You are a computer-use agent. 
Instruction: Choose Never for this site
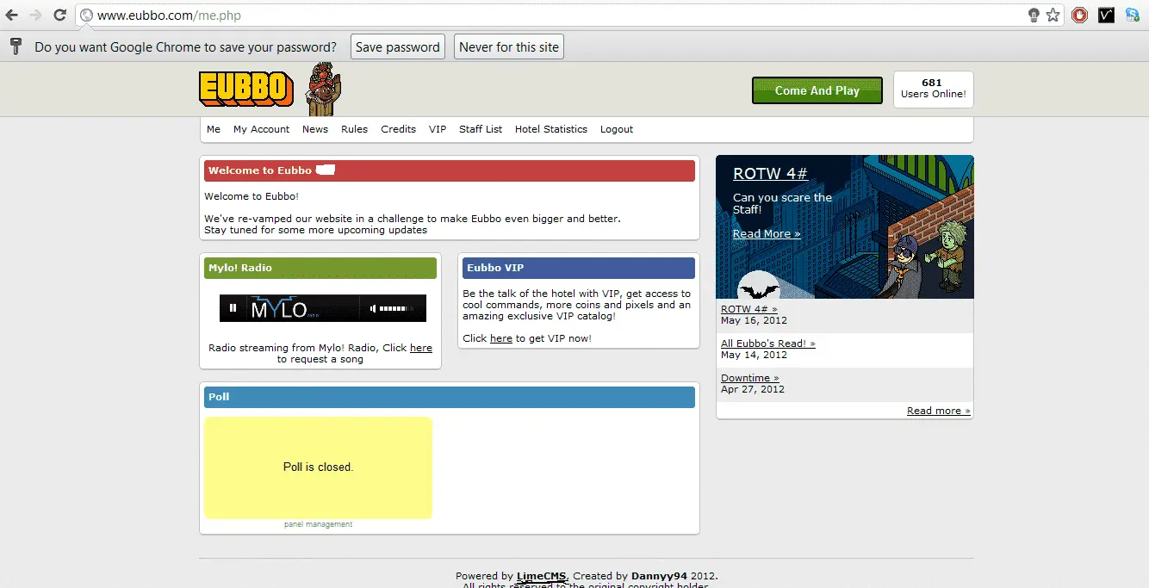coord(509,47)
